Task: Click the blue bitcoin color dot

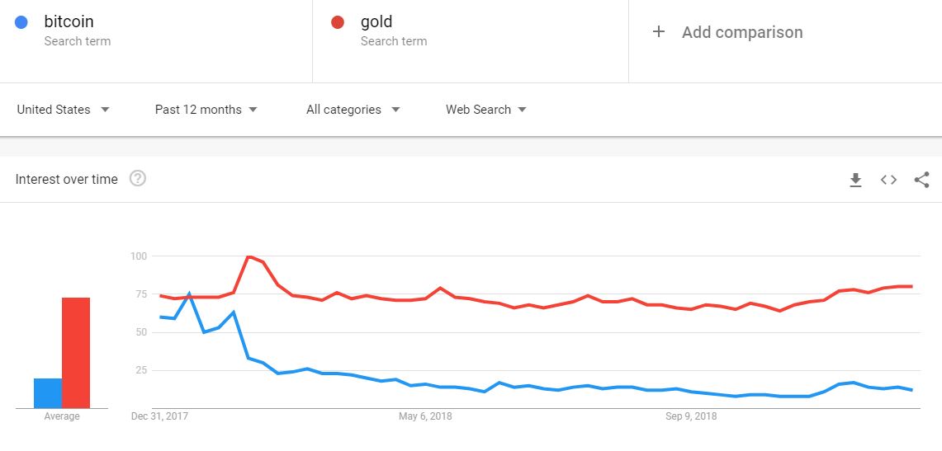Action: [21, 22]
